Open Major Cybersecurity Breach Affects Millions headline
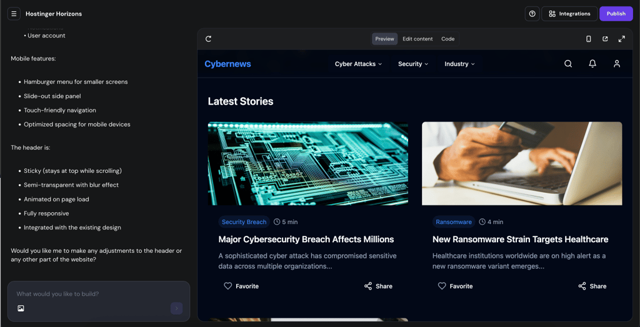640x327 pixels. [306, 240]
